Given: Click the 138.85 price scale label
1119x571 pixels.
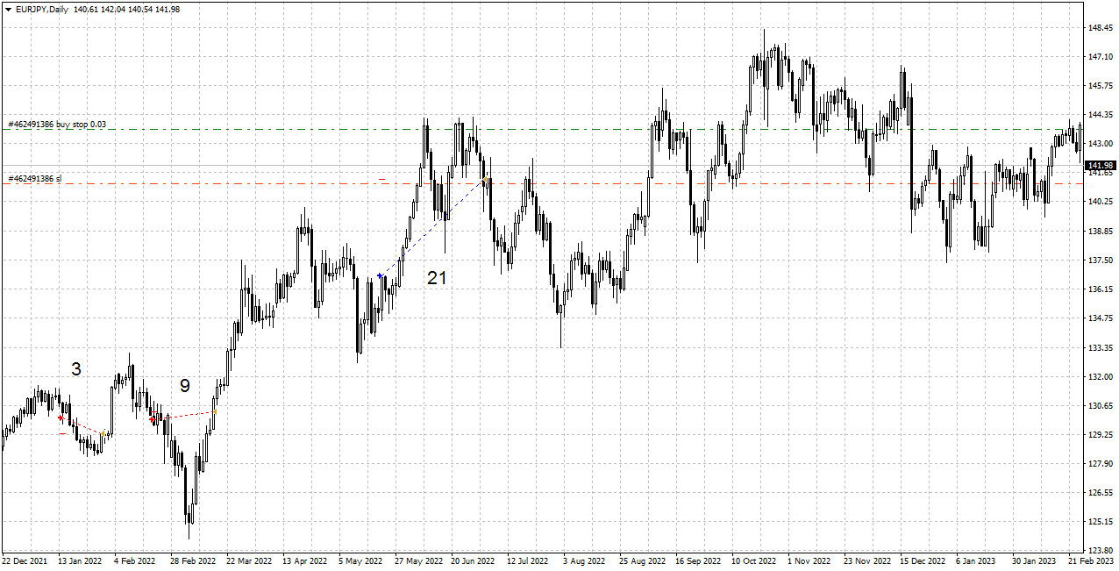Looking at the screenshot, I should click(1101, 231).
